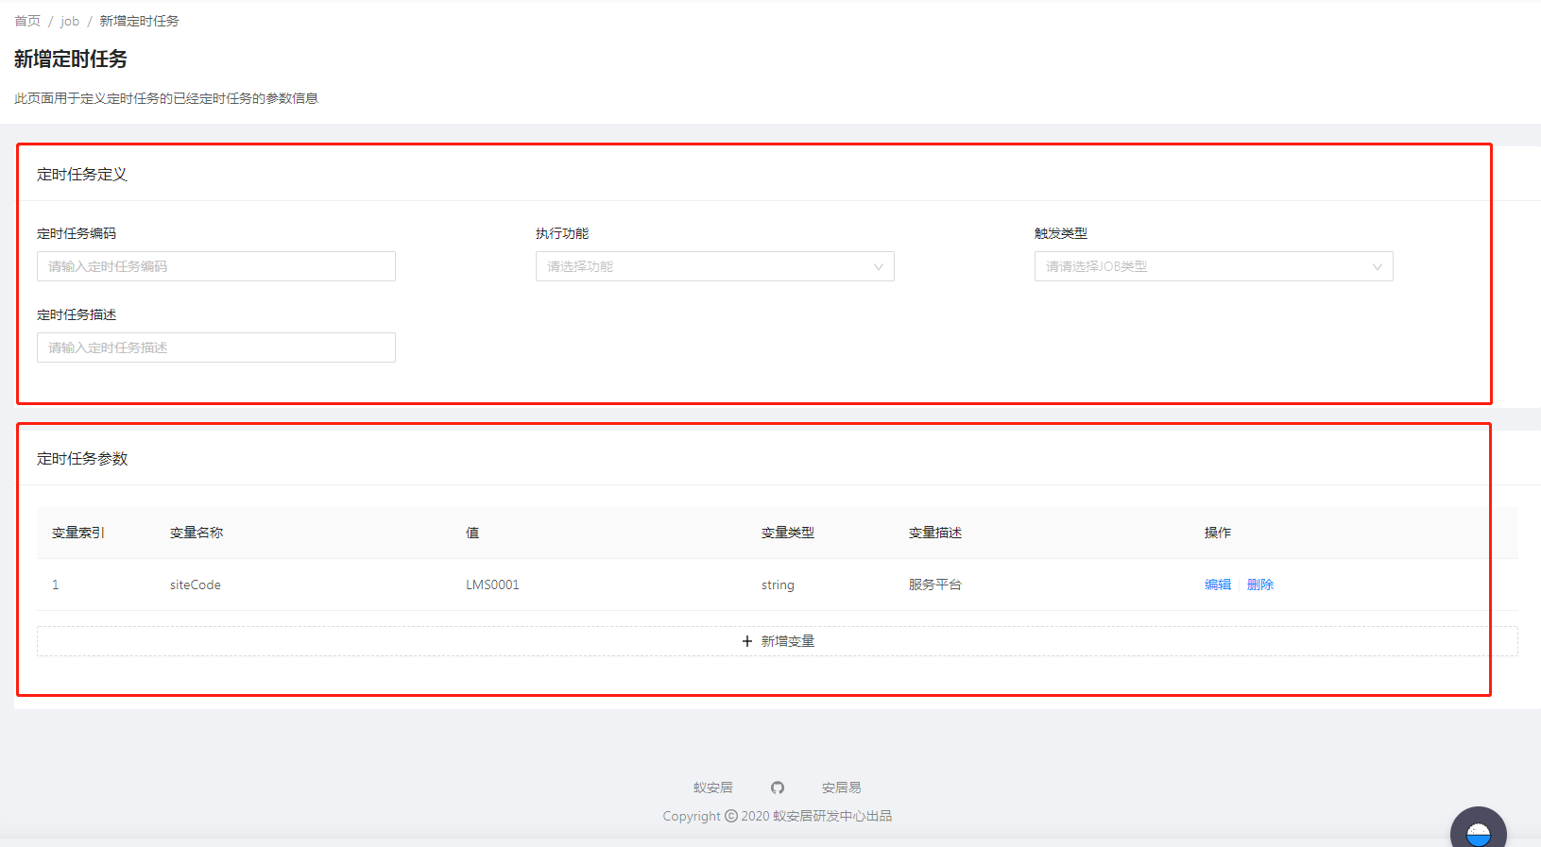The width and height of the screenshot is (1541, 847).
Task: Click the 变量名称 column header
Action: 197,533
